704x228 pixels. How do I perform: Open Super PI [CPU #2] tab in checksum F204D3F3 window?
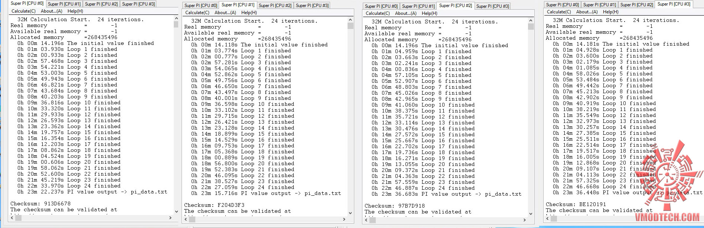pos(275,6)
